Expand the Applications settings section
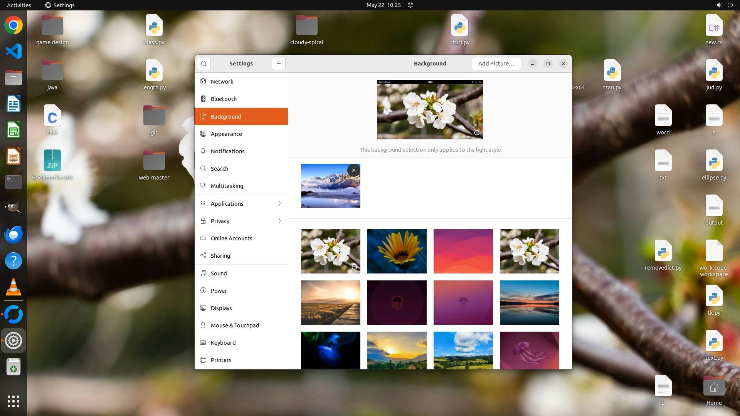Screen dimensions: 740x416 click(241, 203)
